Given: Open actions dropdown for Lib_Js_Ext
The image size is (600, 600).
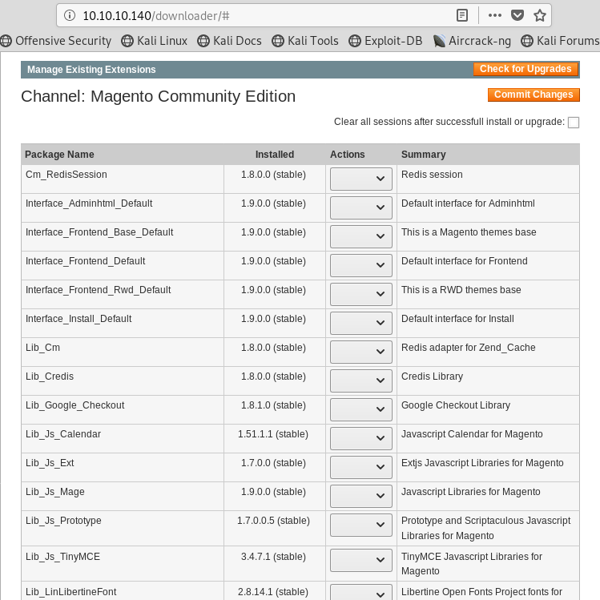Looking at the screenshot, I should [x=360, y=467].
